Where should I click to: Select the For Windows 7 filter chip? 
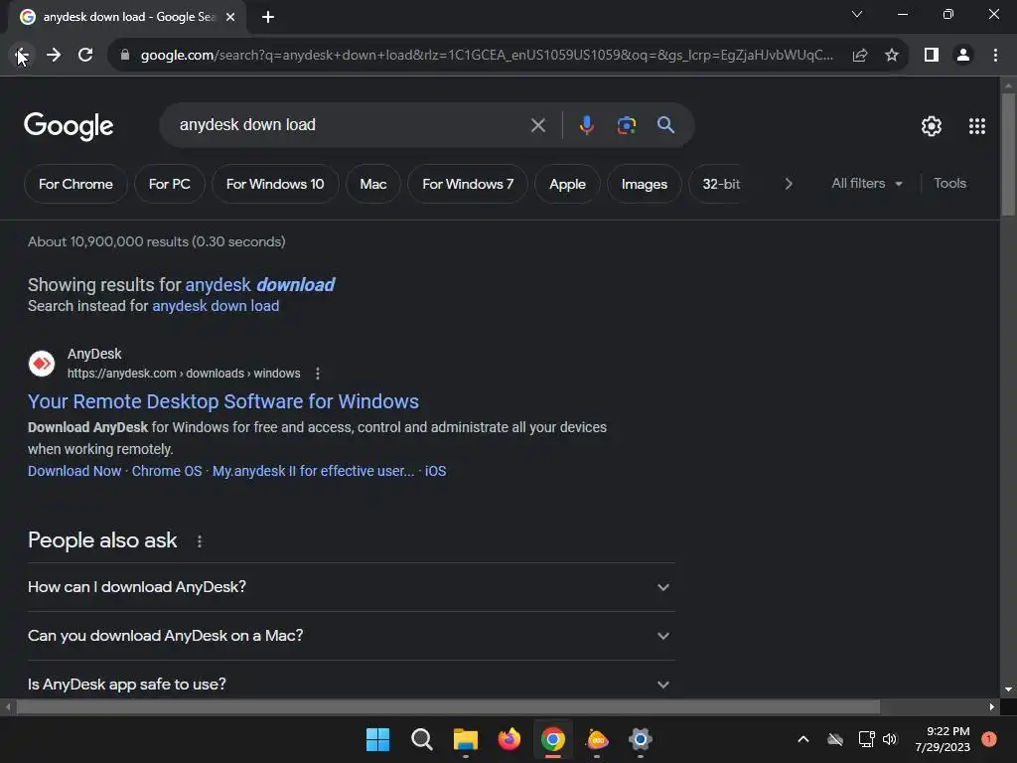click(468, 184)
